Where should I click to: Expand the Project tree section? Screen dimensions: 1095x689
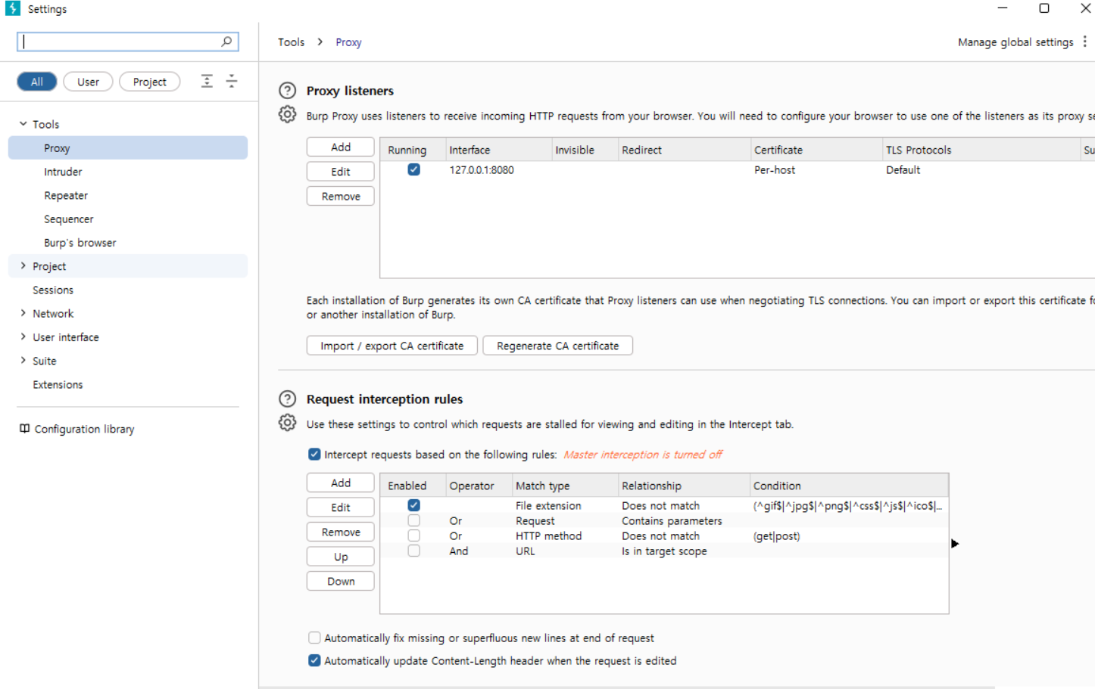coord(23,265)
